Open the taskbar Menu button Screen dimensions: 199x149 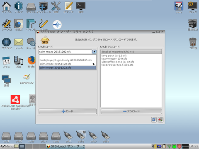click(x=7, y=146)
